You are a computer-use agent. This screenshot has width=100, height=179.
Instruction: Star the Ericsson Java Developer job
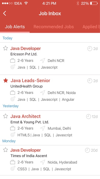[5, 48]
